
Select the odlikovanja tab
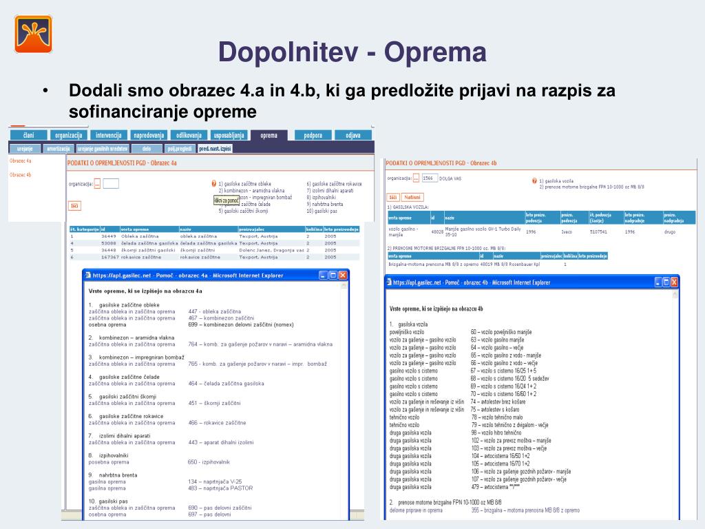click(189, 135)
